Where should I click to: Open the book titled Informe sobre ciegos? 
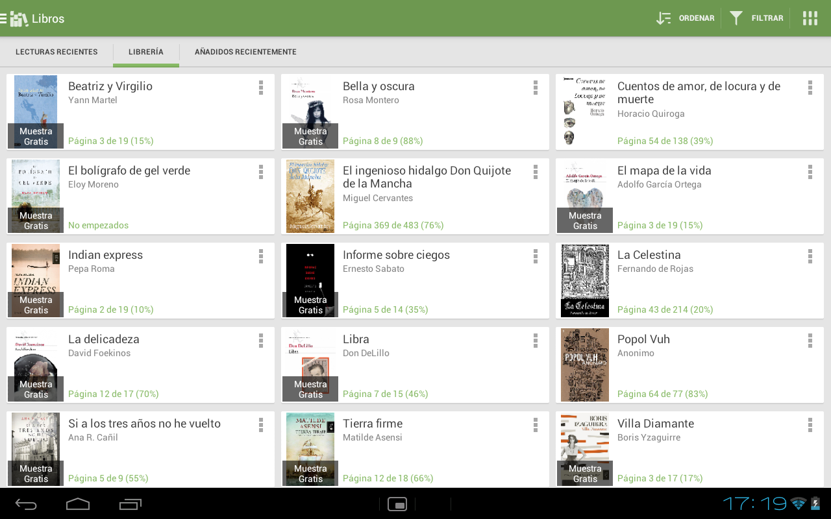396,255
